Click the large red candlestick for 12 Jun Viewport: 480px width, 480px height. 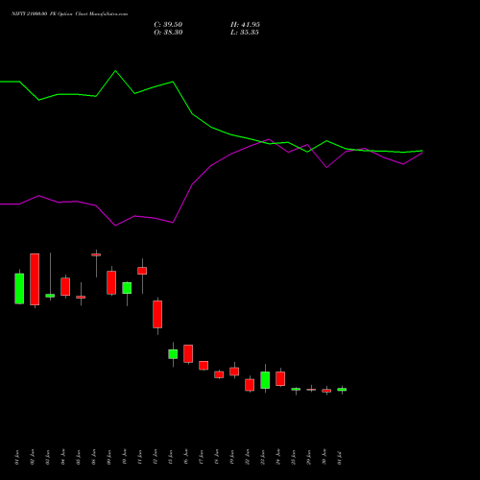pyautogui.click(x=157, y=314)
